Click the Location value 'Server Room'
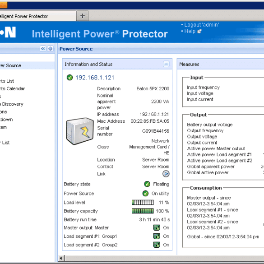This screenshot has height=264, width=264. tap(156, 160)
